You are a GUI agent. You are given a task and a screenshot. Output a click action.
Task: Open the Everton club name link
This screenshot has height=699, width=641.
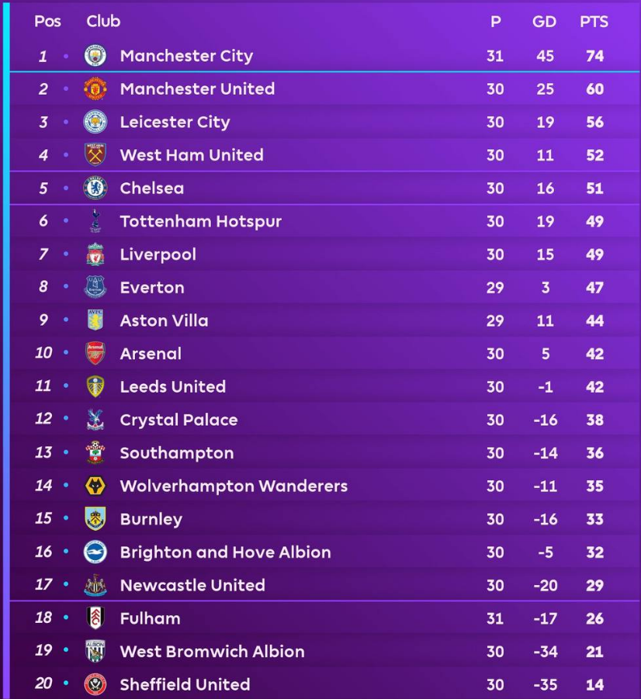point(152,288)
